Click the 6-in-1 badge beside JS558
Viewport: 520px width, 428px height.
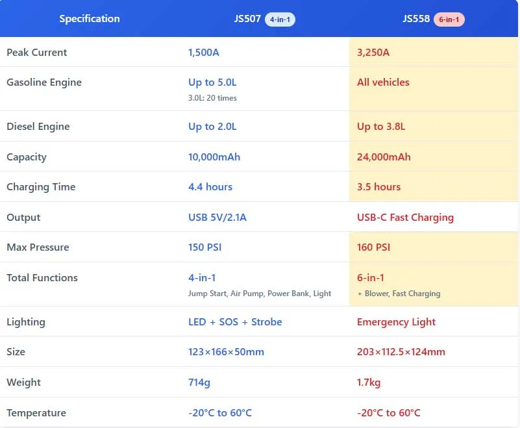click(449, 19)
